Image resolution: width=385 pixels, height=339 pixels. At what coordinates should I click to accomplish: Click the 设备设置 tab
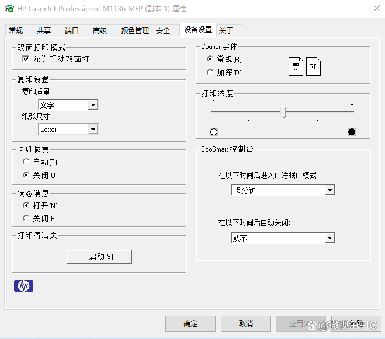pos(198,30)
